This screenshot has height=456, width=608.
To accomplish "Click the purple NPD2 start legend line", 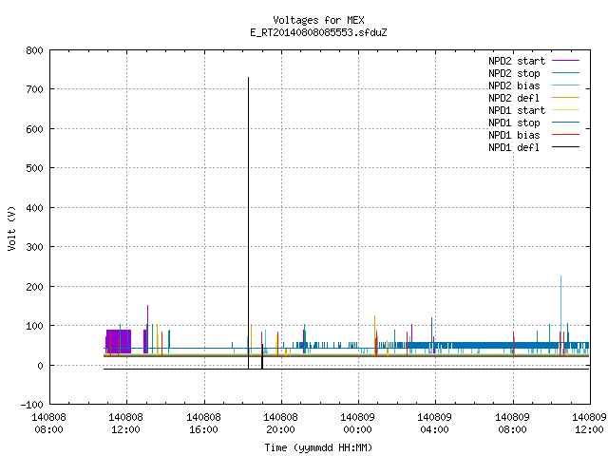I will click(565, 61).
